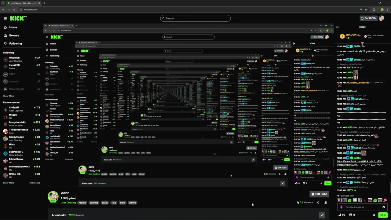391x220 pixels.
Task: Bookmark page with browser star icon
Action: click(366, 9)
